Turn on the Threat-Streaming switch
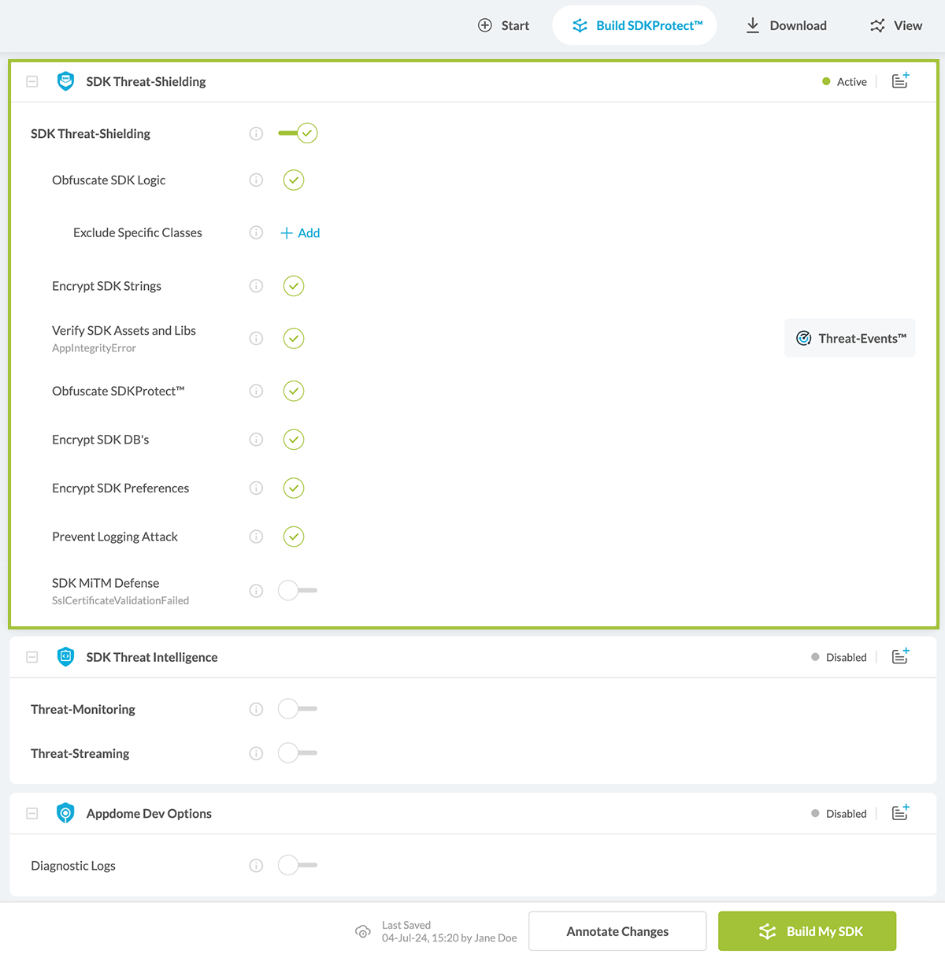 297,753
